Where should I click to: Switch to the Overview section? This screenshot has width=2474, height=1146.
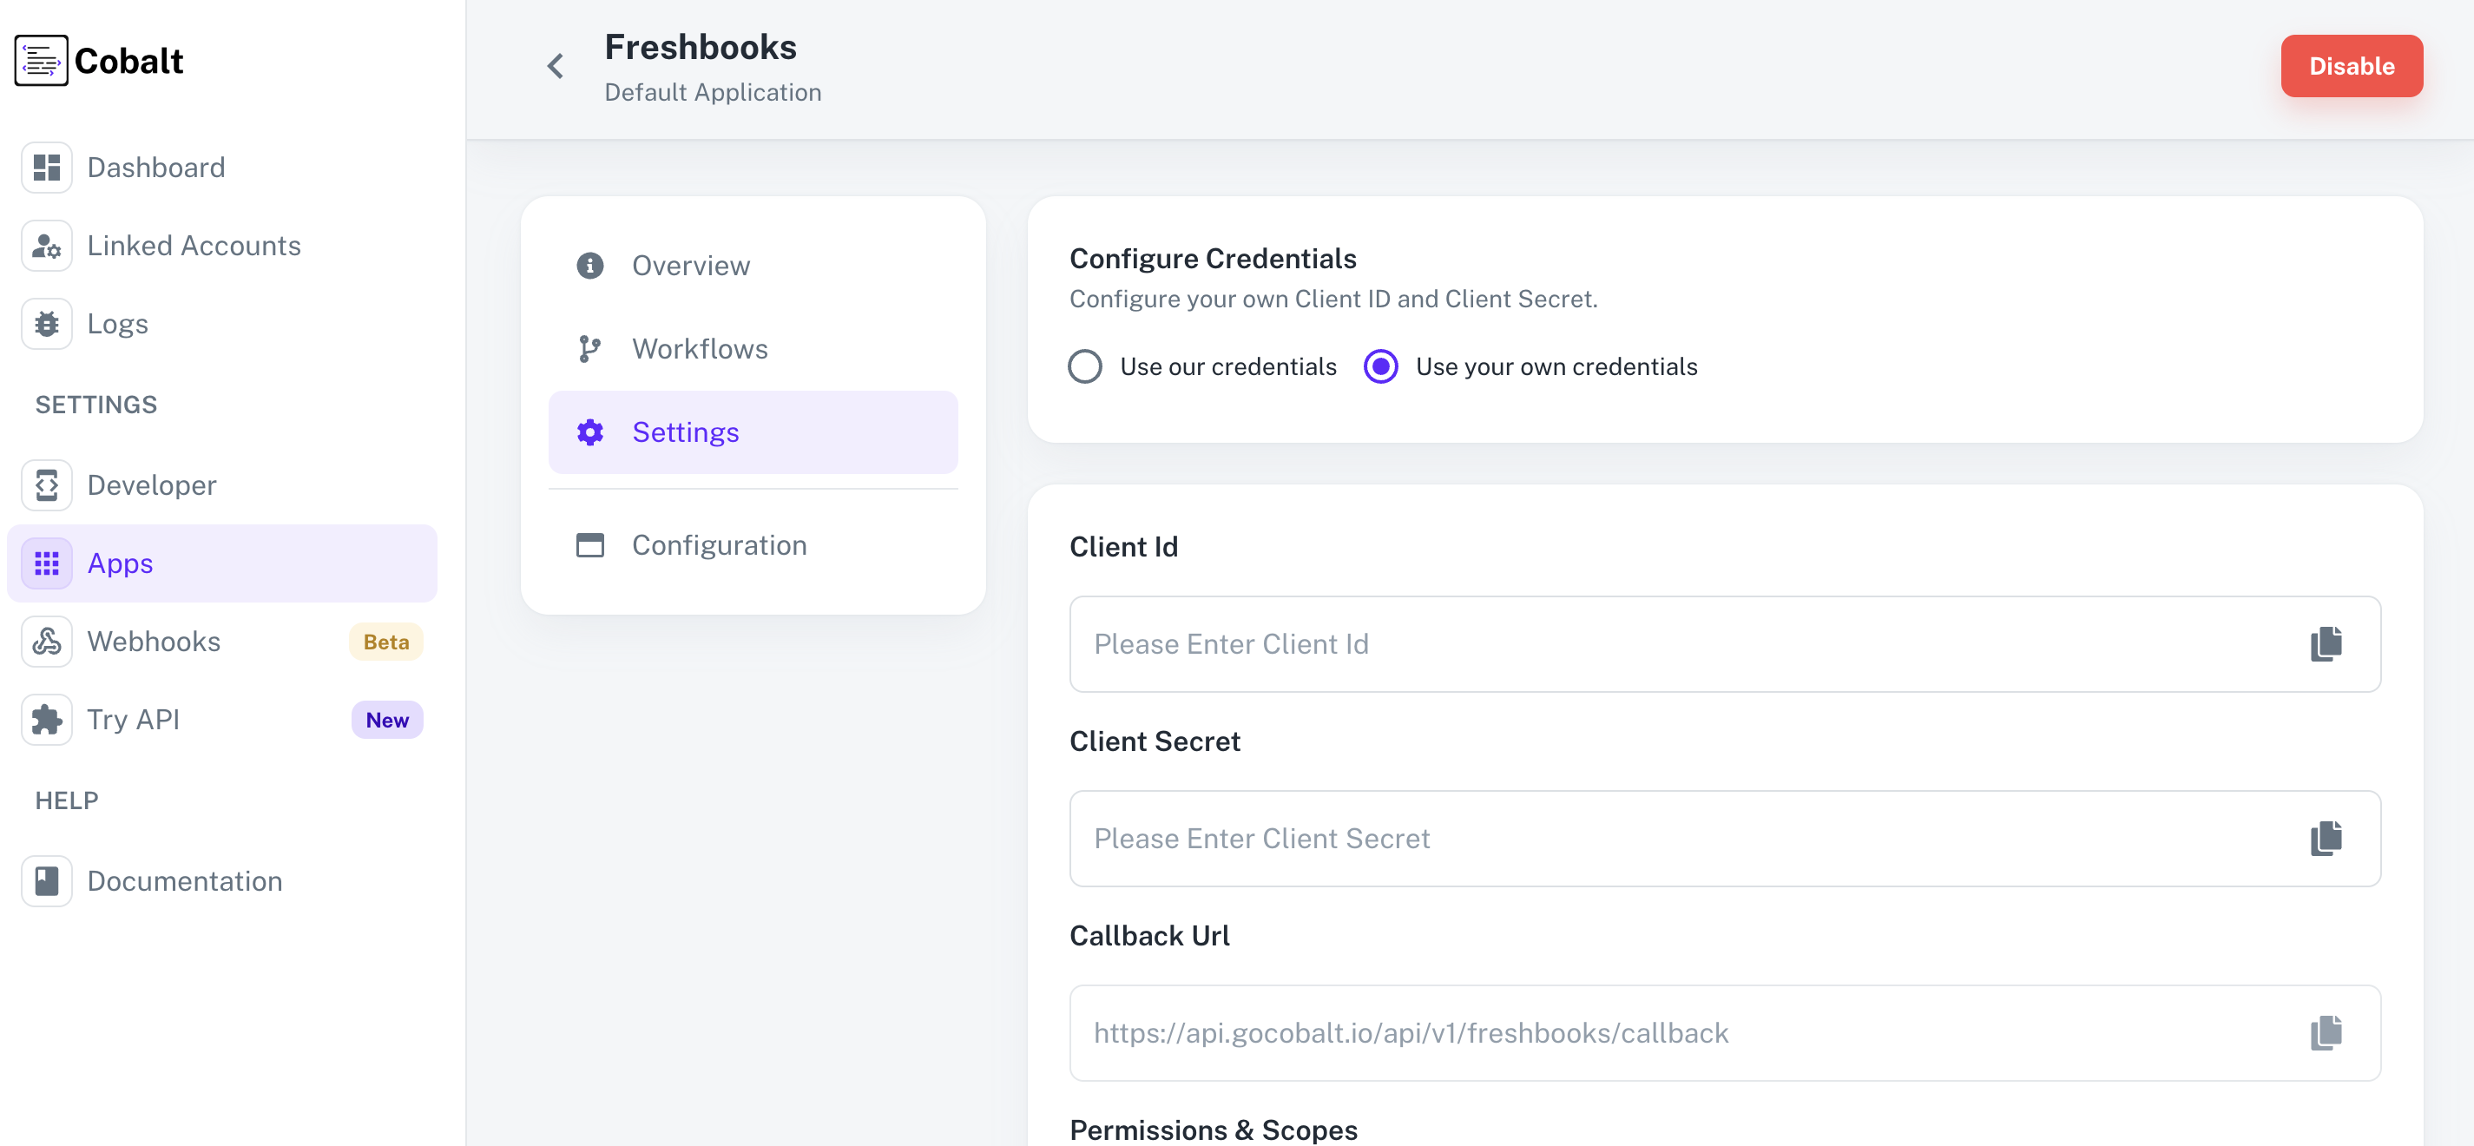coord(690,265)
